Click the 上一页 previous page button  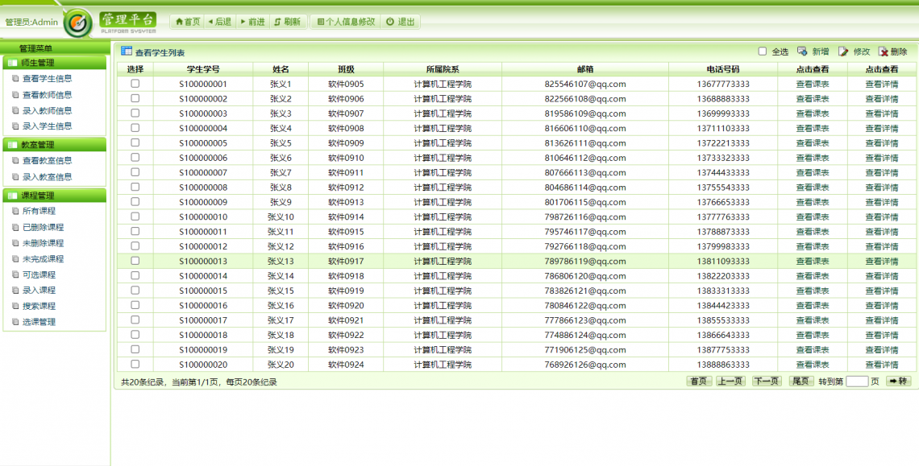pyautogui.click(x=731, y=381)
